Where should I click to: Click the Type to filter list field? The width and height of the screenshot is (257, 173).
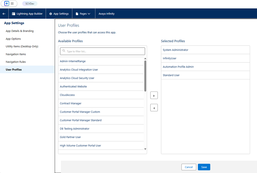click(103, 51)
